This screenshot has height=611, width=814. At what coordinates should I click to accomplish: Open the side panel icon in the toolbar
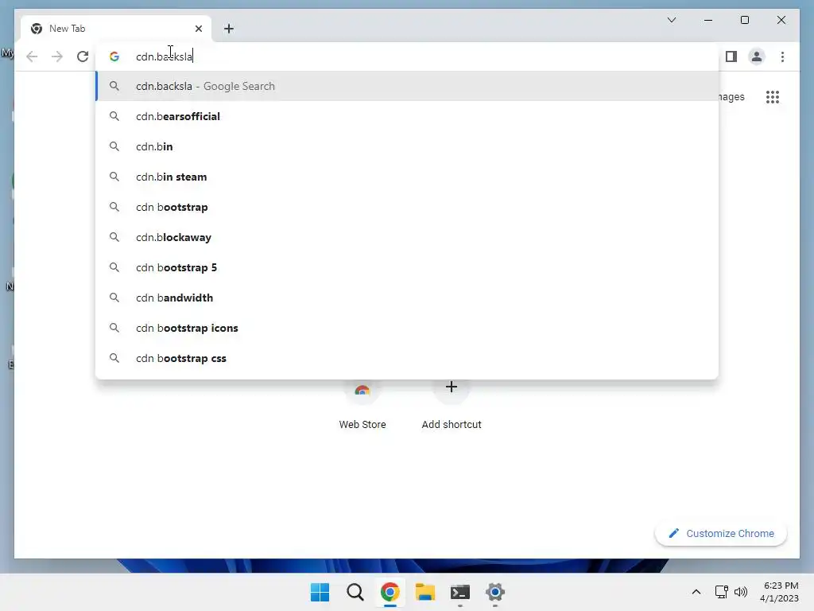pyautogui.click(x=731, y=56)
